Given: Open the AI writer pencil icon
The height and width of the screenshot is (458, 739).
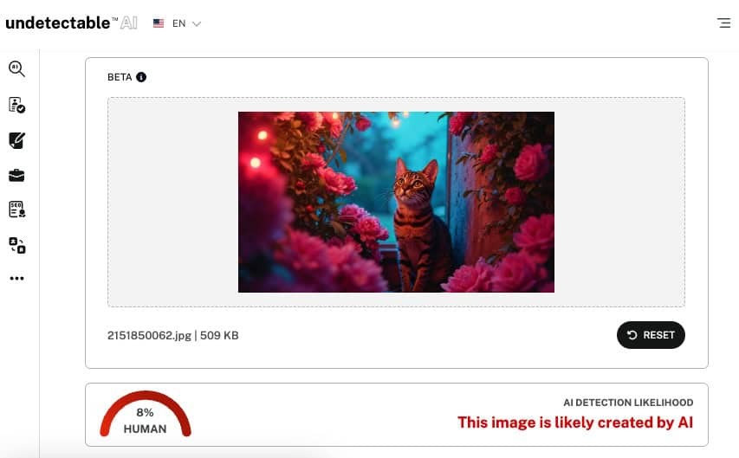Looking at the screenshot, I should click(x=16, y=140).
